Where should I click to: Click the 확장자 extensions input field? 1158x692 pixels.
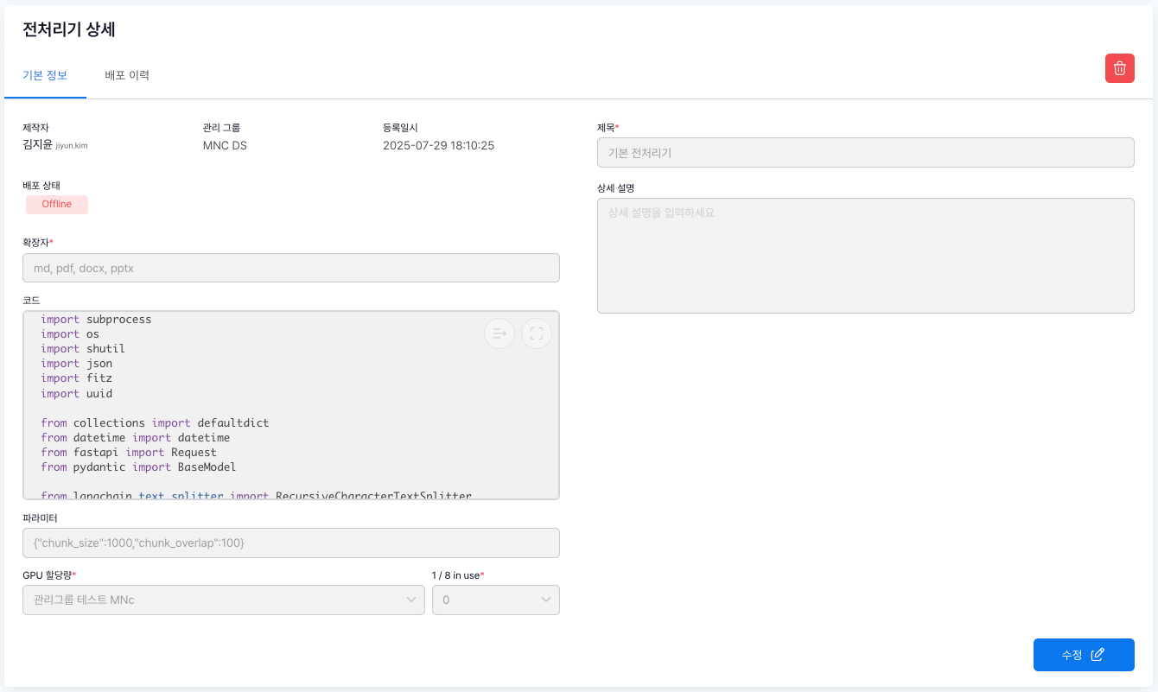290,268
